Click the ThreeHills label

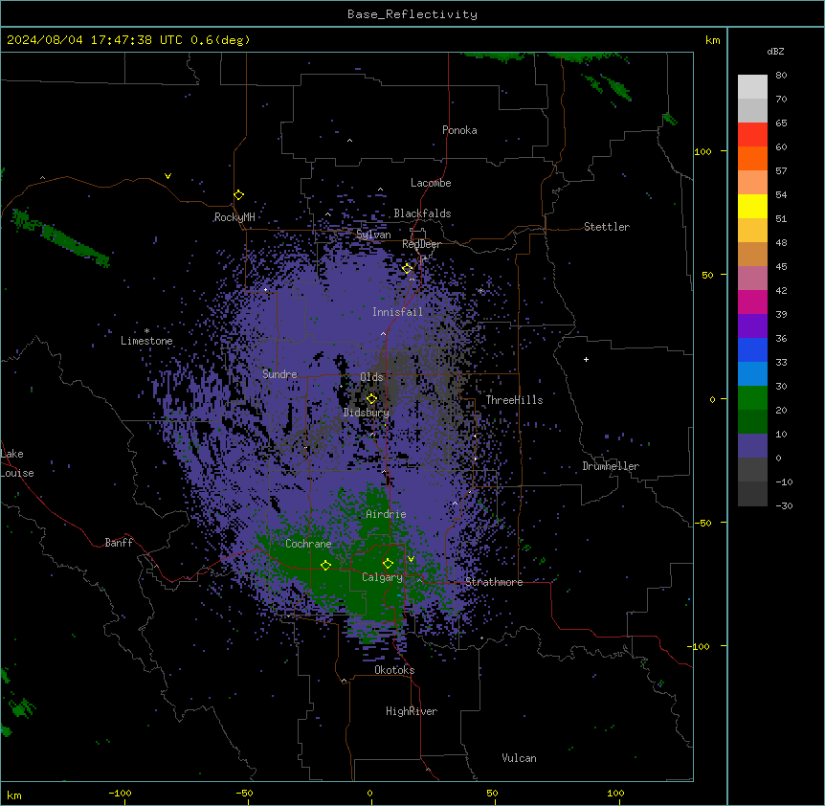514,400
